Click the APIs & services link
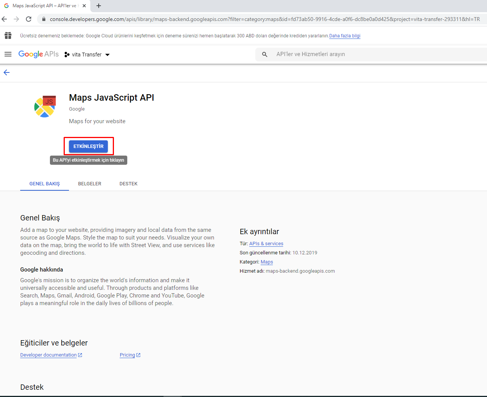This screenshot has height=397, width=487. (x=266, y=244)
